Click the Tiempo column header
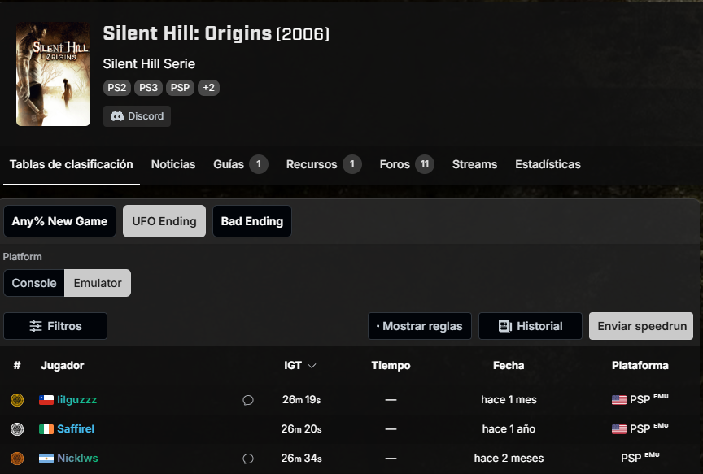Viewport: 703px width, 474px height. pos(391,366)
